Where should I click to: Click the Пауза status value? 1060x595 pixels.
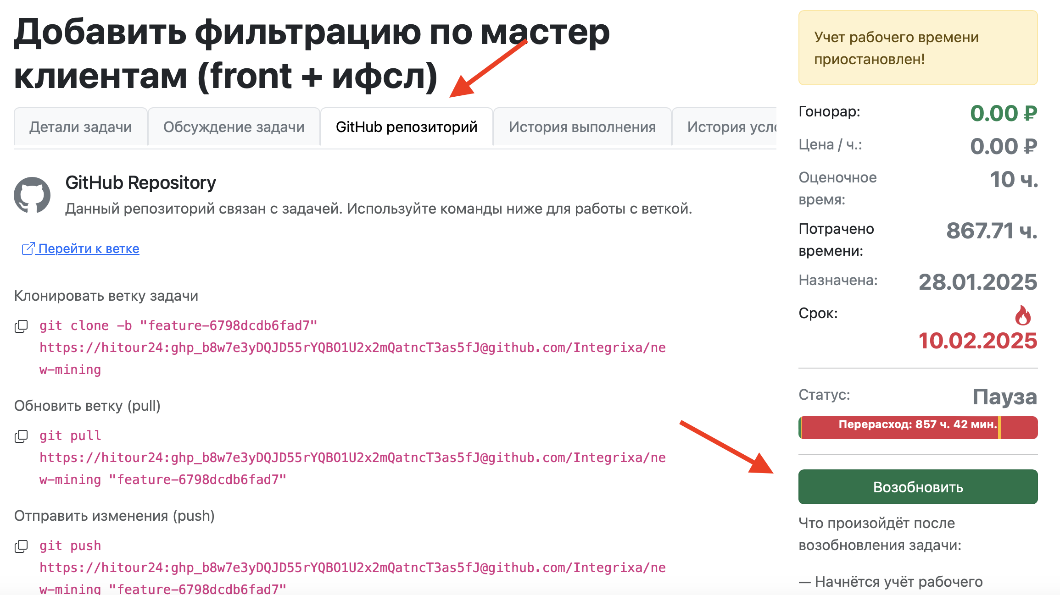1004,397
